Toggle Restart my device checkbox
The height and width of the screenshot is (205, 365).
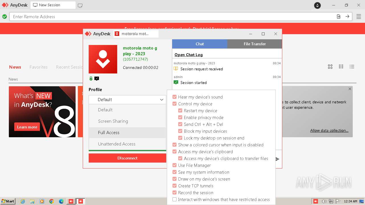point(180,111)
